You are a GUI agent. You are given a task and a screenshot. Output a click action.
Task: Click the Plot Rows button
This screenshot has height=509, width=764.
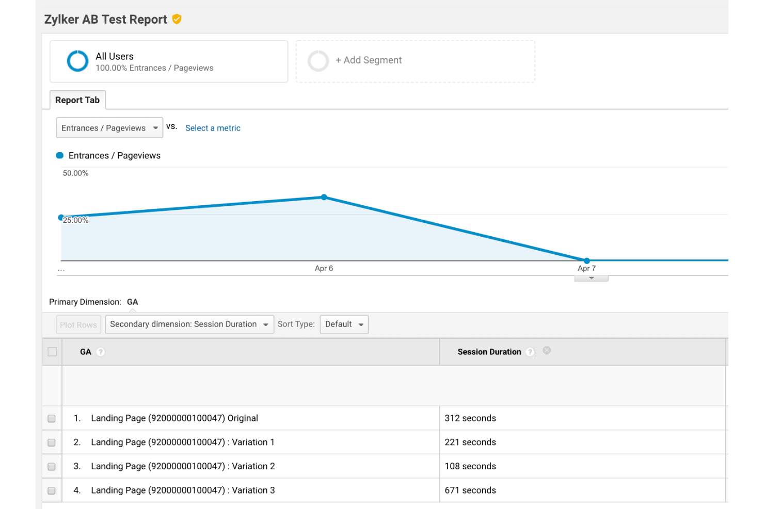pyautogui.click(x=78, y=325)
